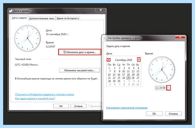Open the 'Изменение параметров календаря' link
195x128 pixels.
127,108
